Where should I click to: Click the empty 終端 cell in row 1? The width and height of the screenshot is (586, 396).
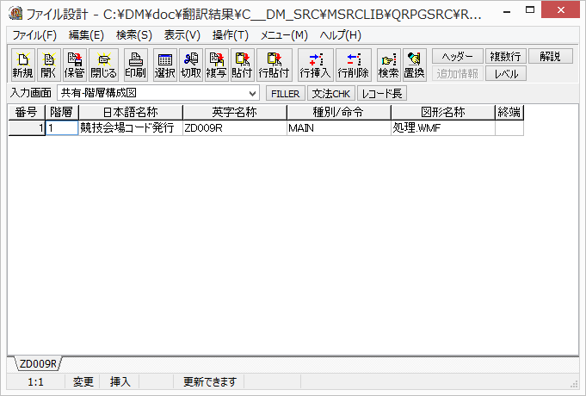click(x=509, y=128)
